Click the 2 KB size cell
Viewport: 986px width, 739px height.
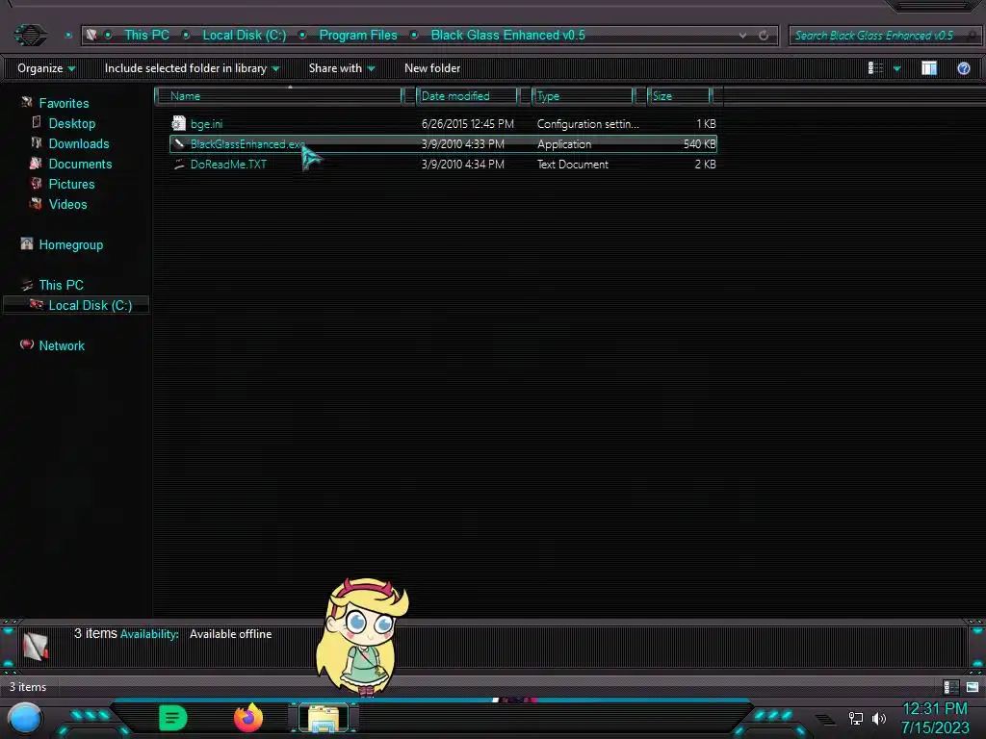705,164
